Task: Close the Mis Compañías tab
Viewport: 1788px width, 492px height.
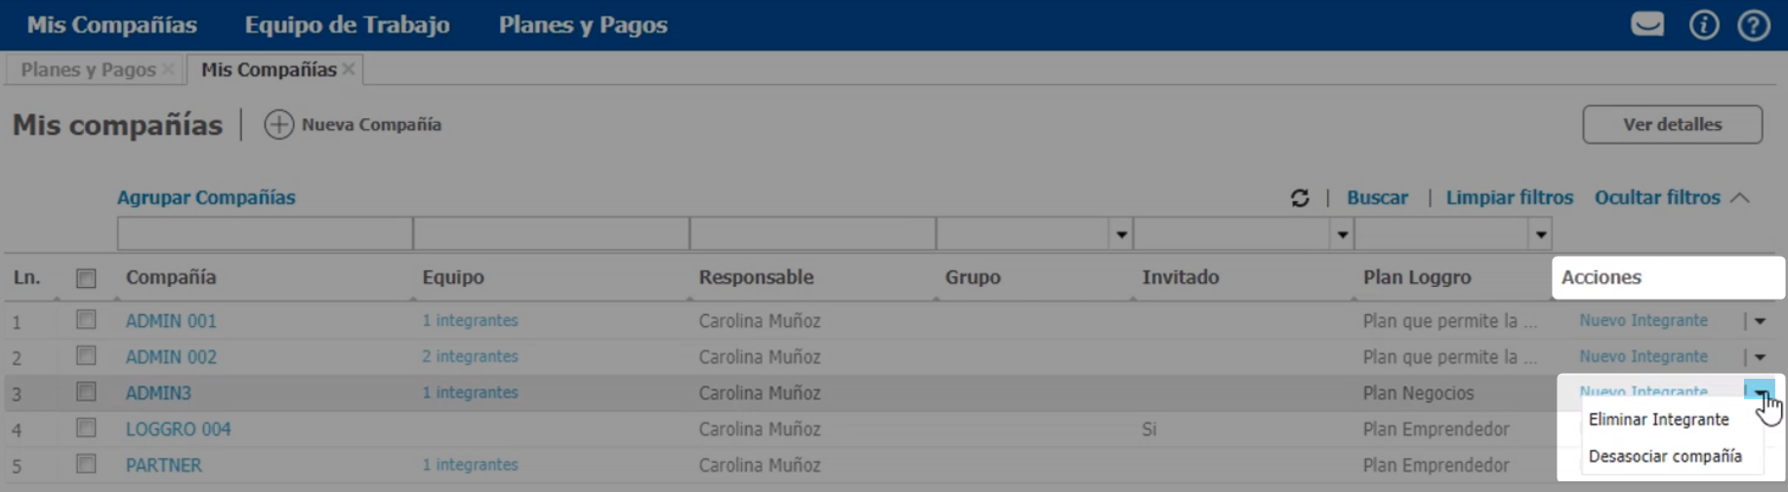Action: pos(349,69)
